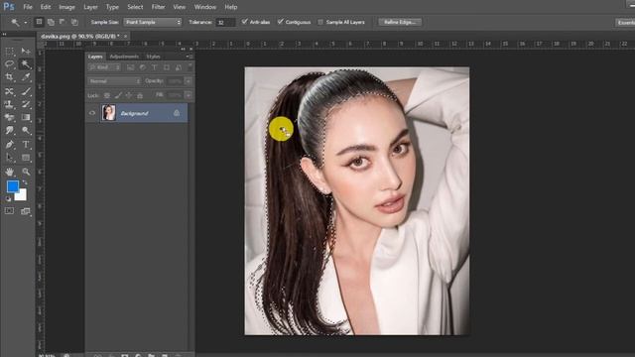This screenshot has height=357, width=635.
Task: Select the Rectangular Marquee tool
Action: coord(9,51)
